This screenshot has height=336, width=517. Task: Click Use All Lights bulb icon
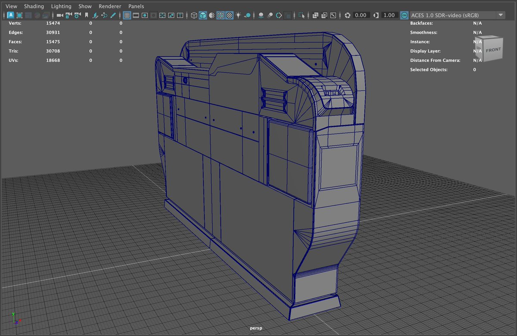[x=238, y=15]
